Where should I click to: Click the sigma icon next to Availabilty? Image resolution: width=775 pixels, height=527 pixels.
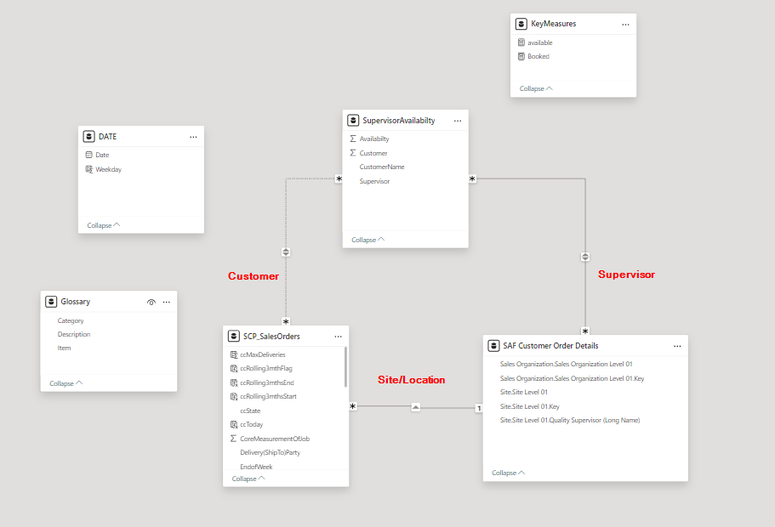(353, 139)
